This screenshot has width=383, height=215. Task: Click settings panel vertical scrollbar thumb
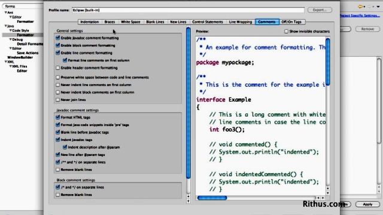(x=189, y=102)
